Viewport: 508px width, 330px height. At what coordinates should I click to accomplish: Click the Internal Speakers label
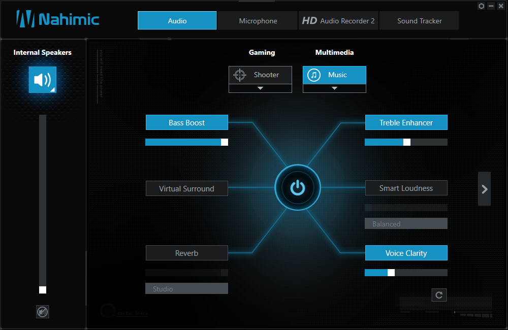[x=43, y=52]
